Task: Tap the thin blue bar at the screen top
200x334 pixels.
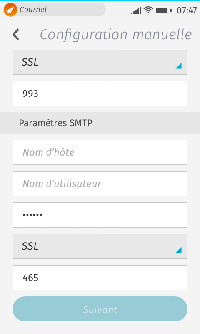Action: [100, 1]
